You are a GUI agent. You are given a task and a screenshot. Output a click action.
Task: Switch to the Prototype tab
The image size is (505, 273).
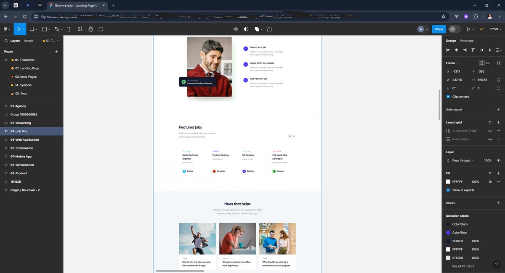pyautogui.click(x=467, y=41)
